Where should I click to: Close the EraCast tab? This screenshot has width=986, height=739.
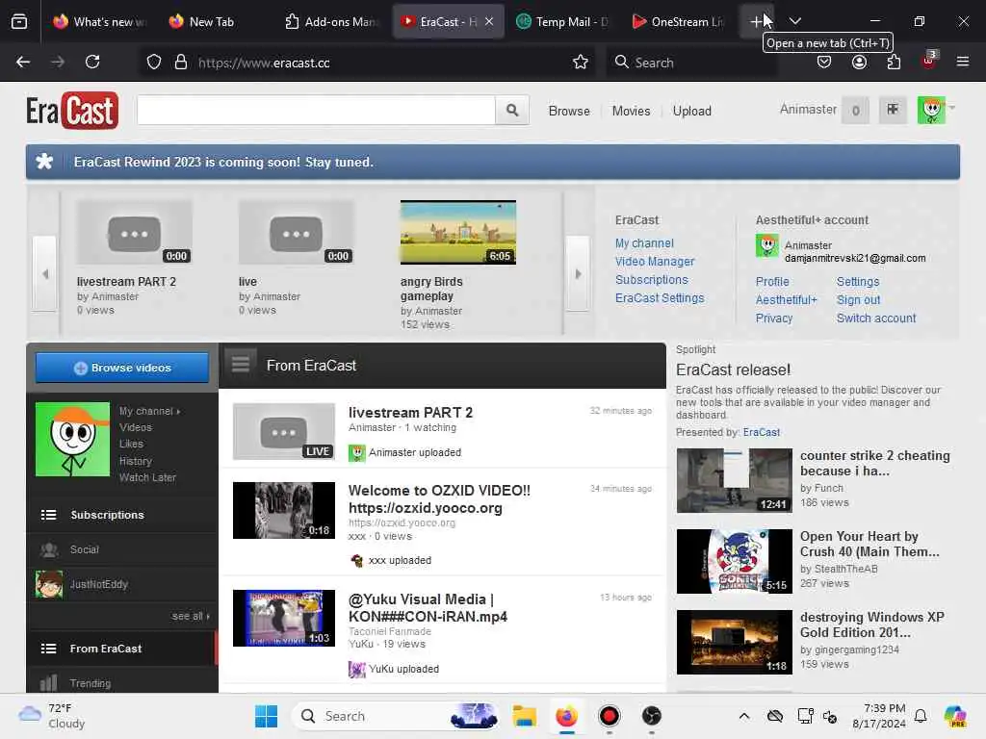tap(489, 21)
